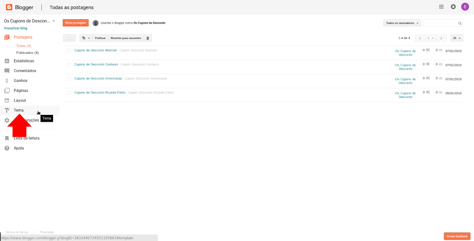Image resolution: width=474 pixels, height=241 pixels.
Task: Select Todas (4) posts filter
Action: [x=24, y=46]
